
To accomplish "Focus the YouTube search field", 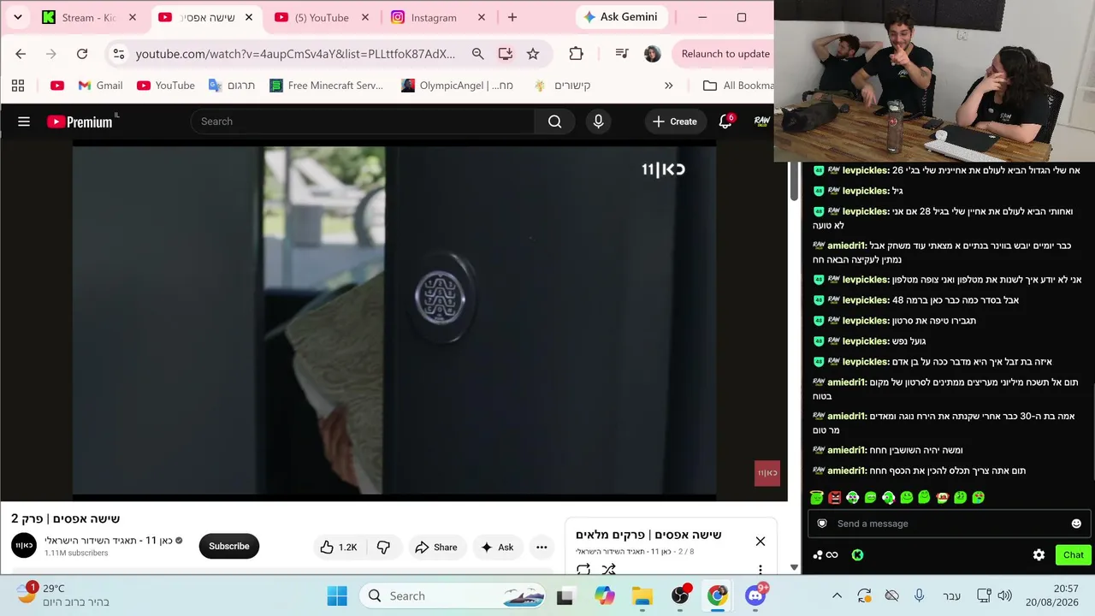I will click(363, 121).
